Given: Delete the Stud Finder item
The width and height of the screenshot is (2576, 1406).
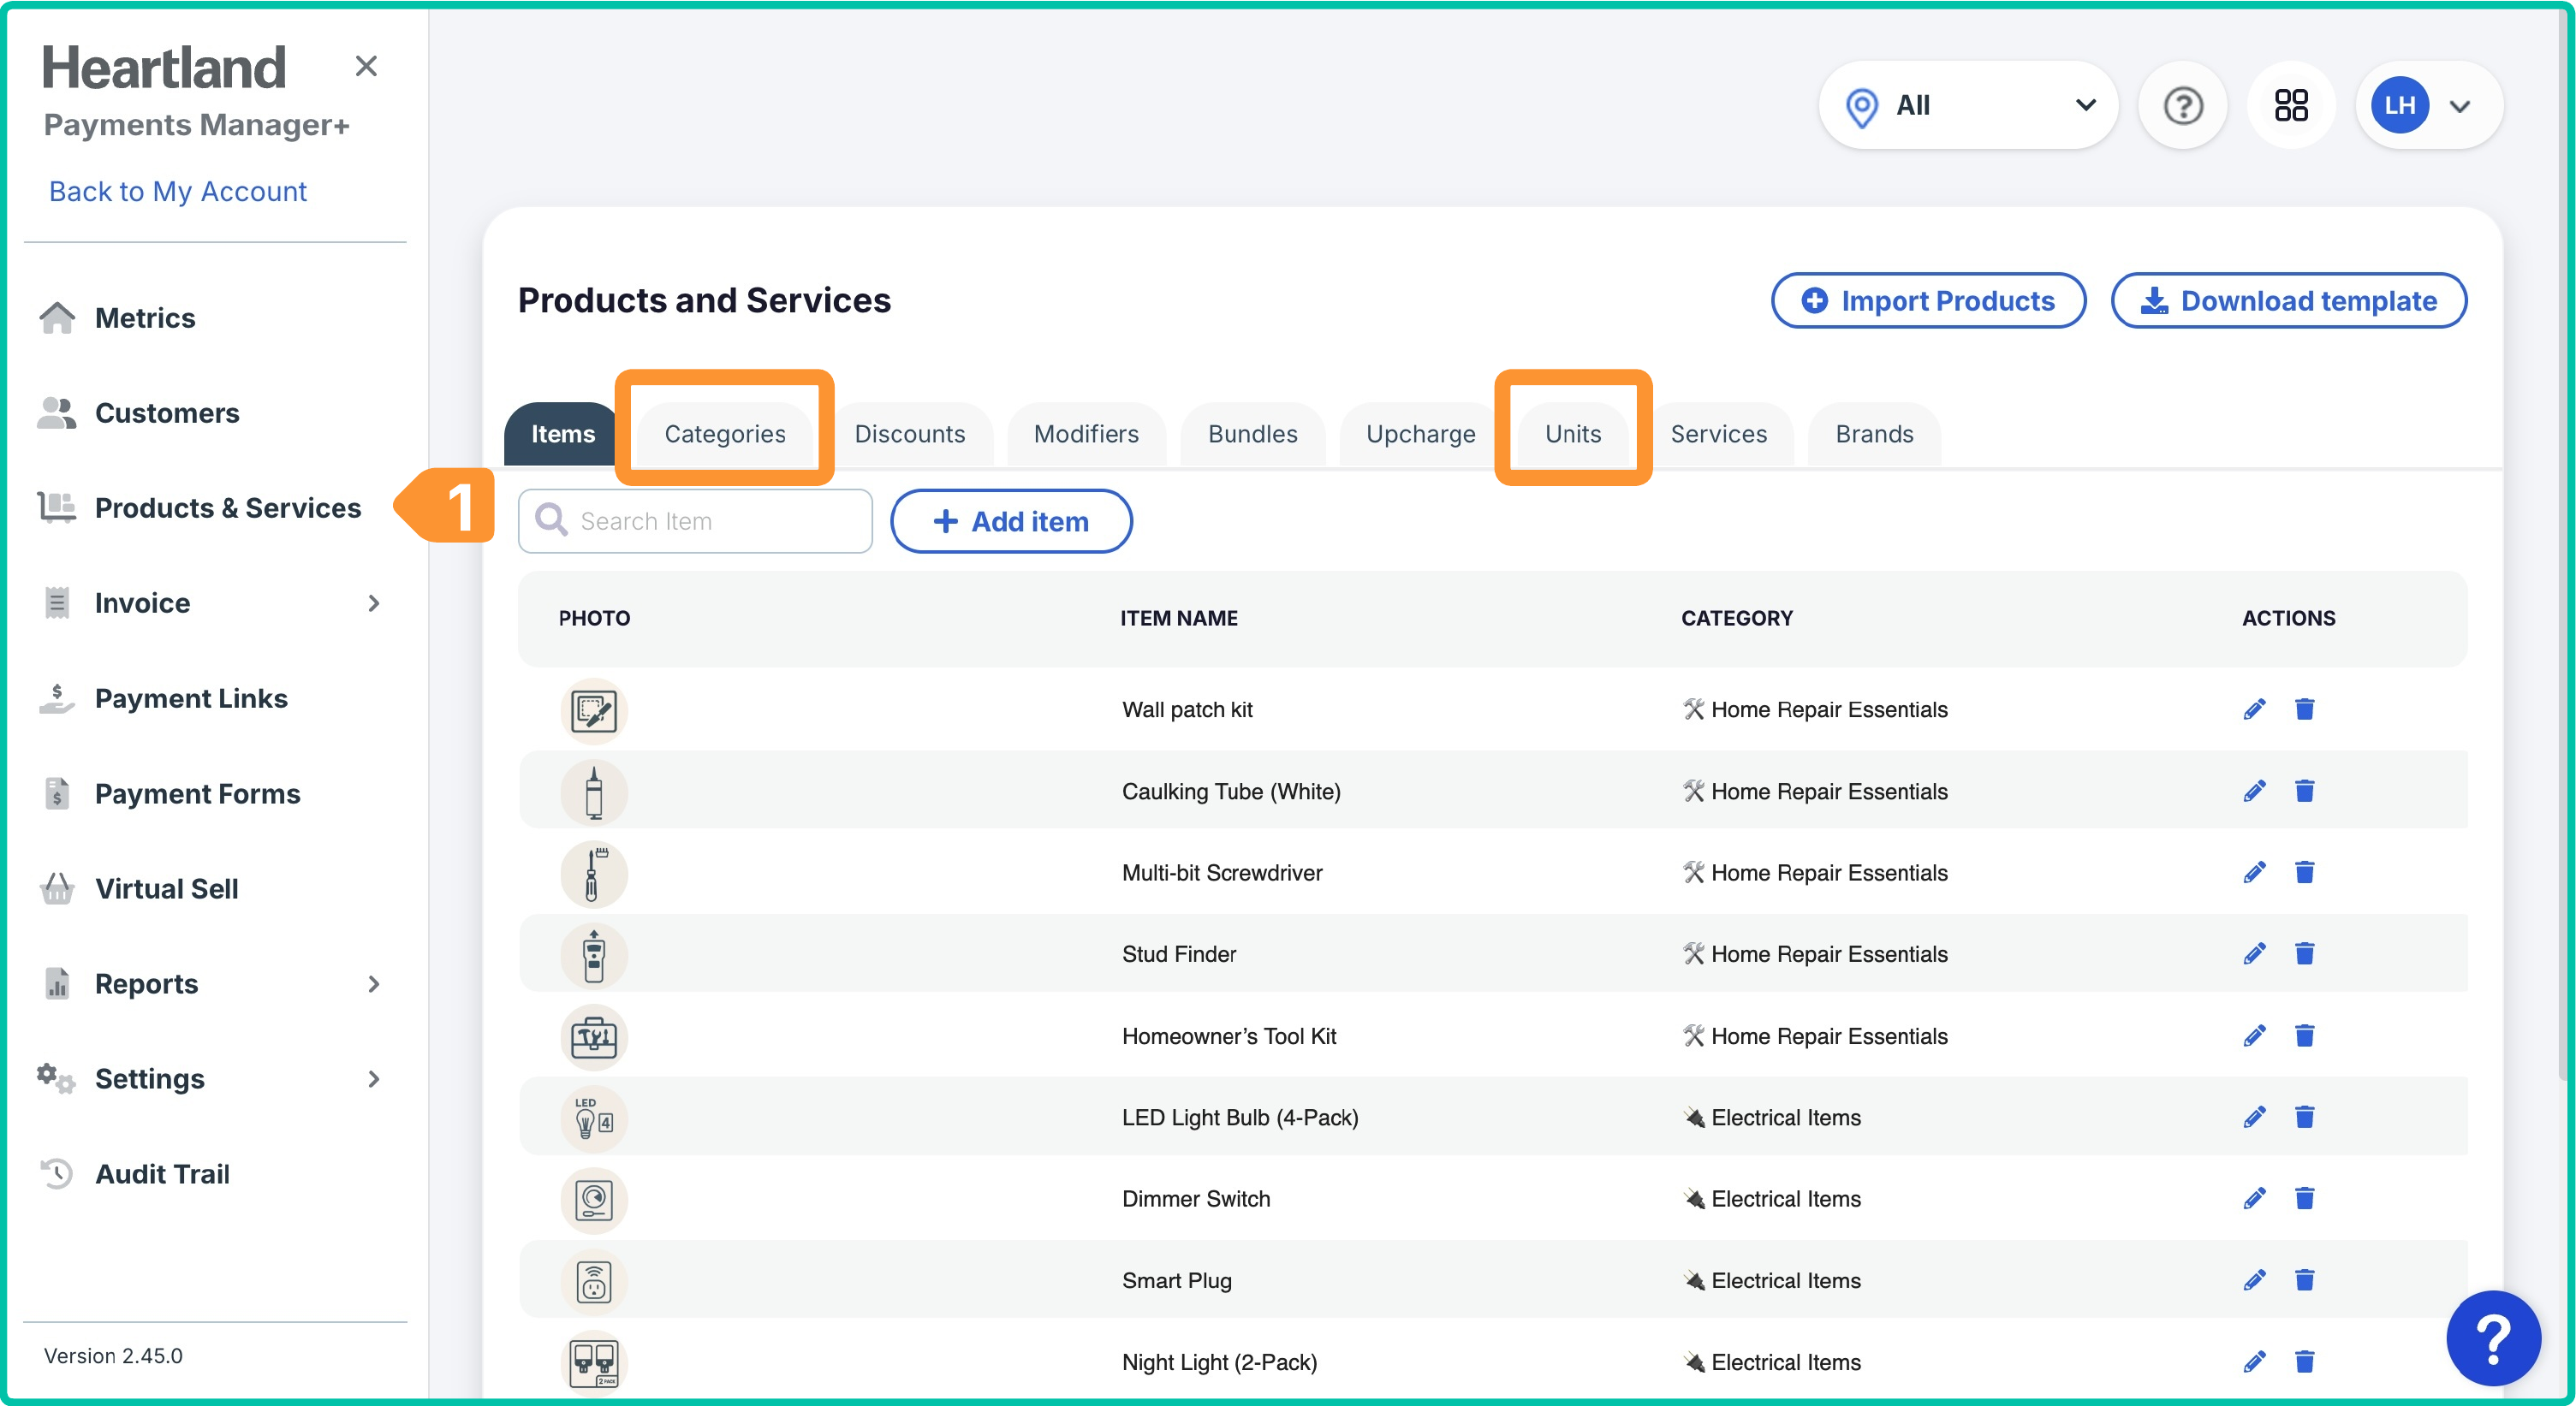Looking at the screenshot, I should (2304, 954).
